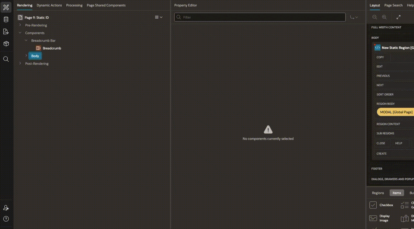Select the Breadcrumb region icon
This screenshot has width=414, height=229.
pos(38,48)
